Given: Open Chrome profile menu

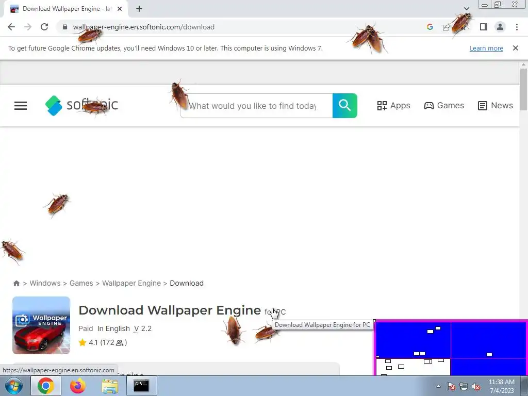Looking at the screenshot, I should tap(500, 27).
